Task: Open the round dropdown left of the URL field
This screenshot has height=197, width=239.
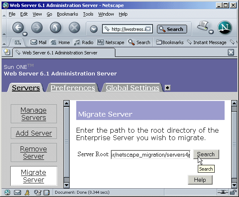Action: (94, 29)
